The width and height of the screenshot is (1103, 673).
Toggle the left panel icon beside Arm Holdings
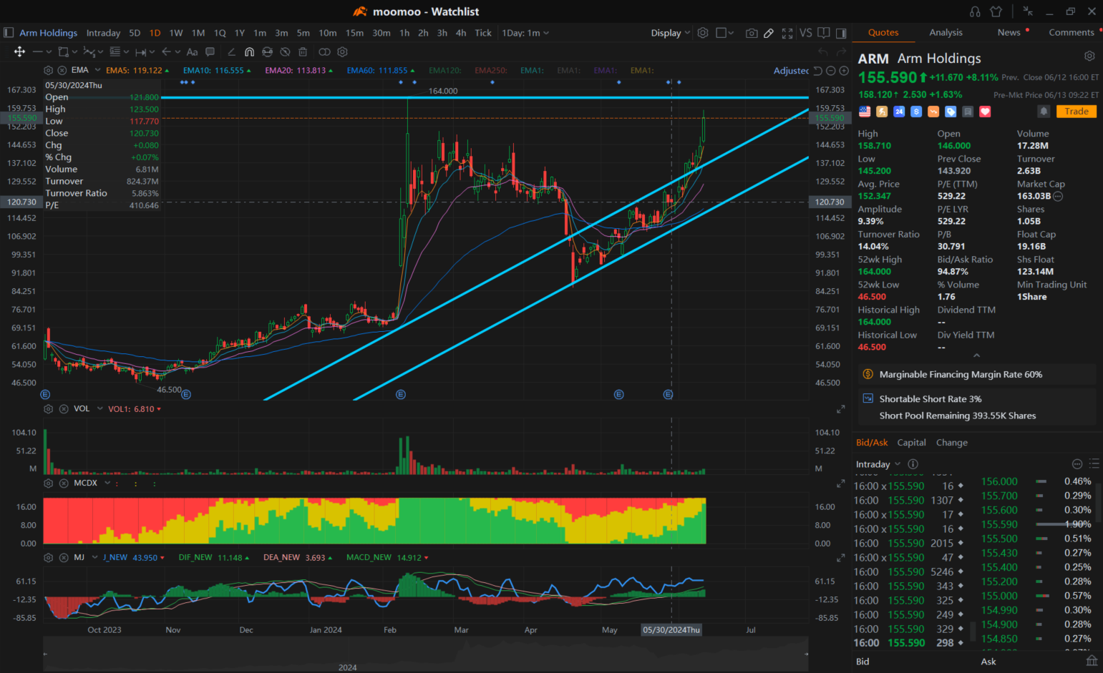[9, 33]
